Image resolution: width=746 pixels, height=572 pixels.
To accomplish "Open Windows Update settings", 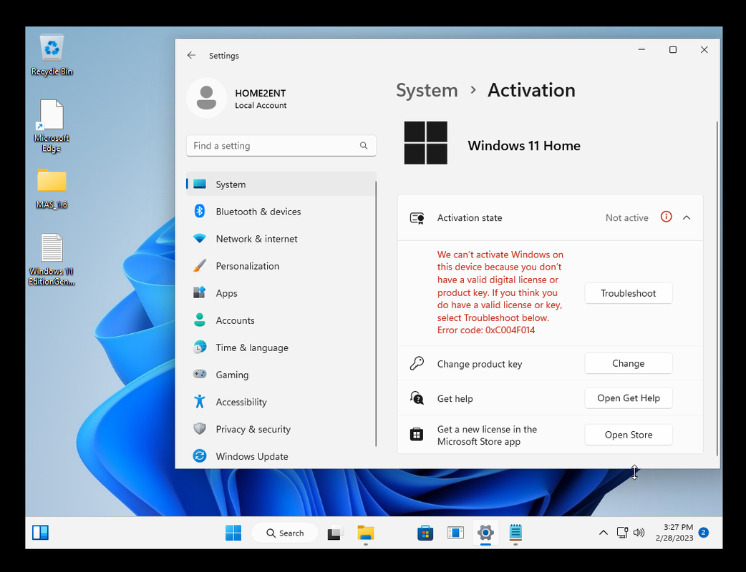I will point(281,456).
